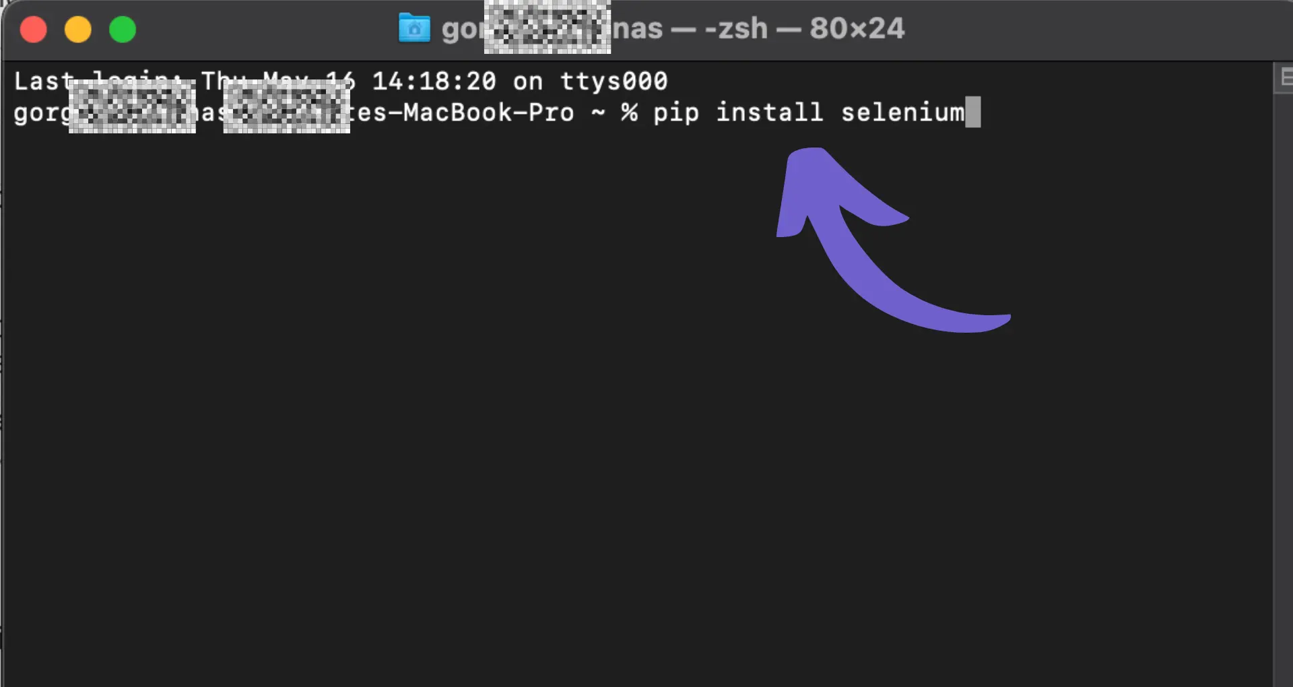This screenshot has height=687, width=1293.
Task: Click "MacBook-Pro" in the shell prompt
Action: [x=489, y=112]
